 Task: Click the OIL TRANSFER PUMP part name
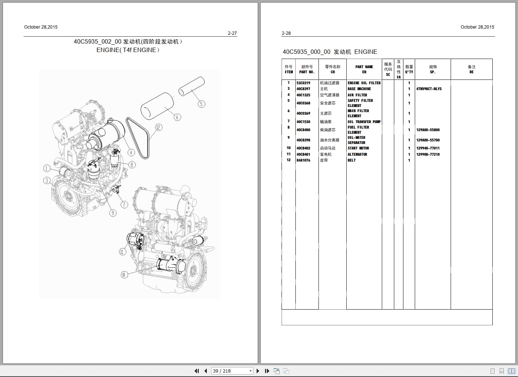click(364, 122)
